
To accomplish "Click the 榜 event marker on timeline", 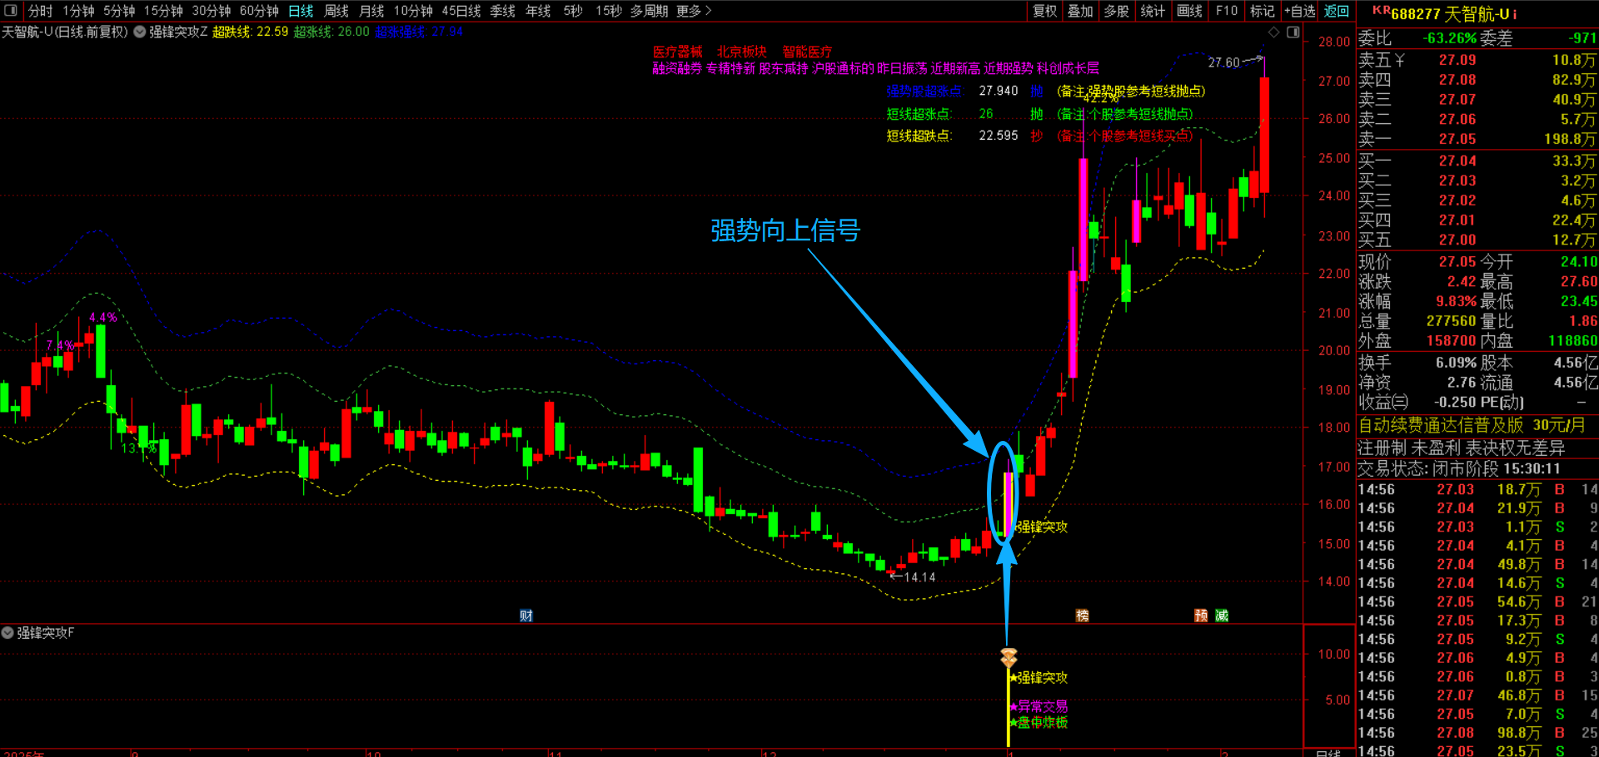I will (x=1083, y=616).
